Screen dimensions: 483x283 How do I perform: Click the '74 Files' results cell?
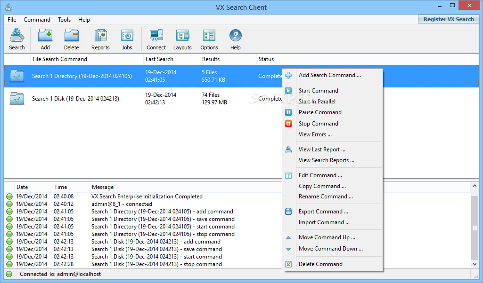pyautogui.click(x=211, y=95)
